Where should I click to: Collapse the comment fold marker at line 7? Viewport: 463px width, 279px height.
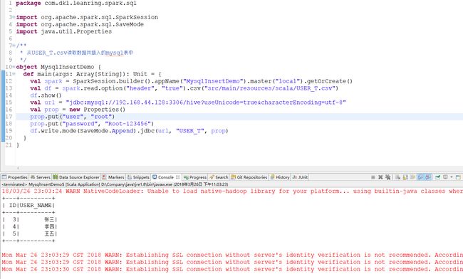click(14, 46)
